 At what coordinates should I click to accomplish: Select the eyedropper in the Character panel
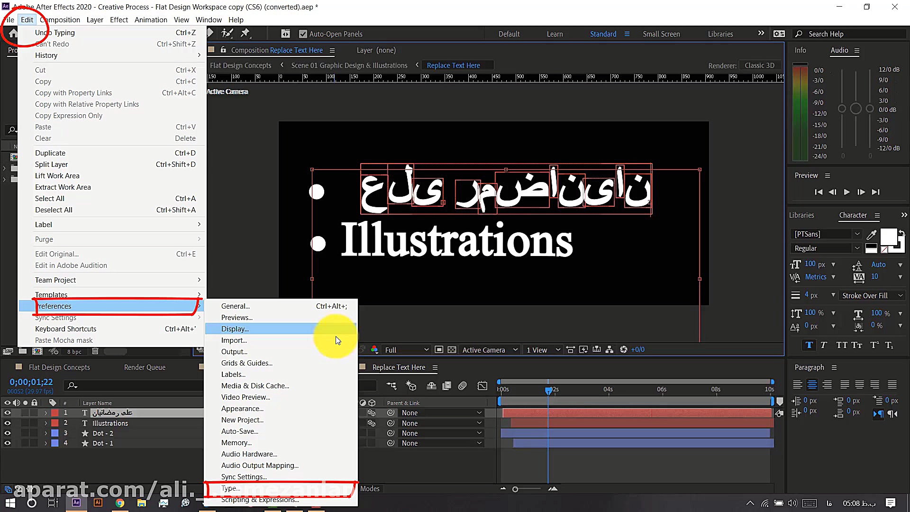pos(872,234)
